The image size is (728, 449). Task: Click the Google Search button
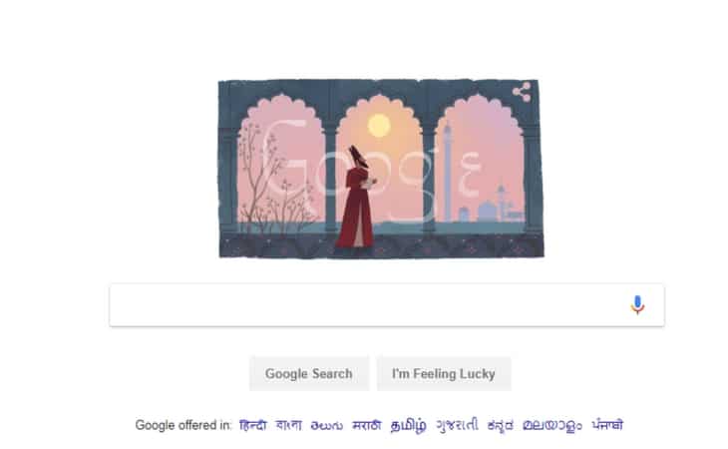coord(309,374)
